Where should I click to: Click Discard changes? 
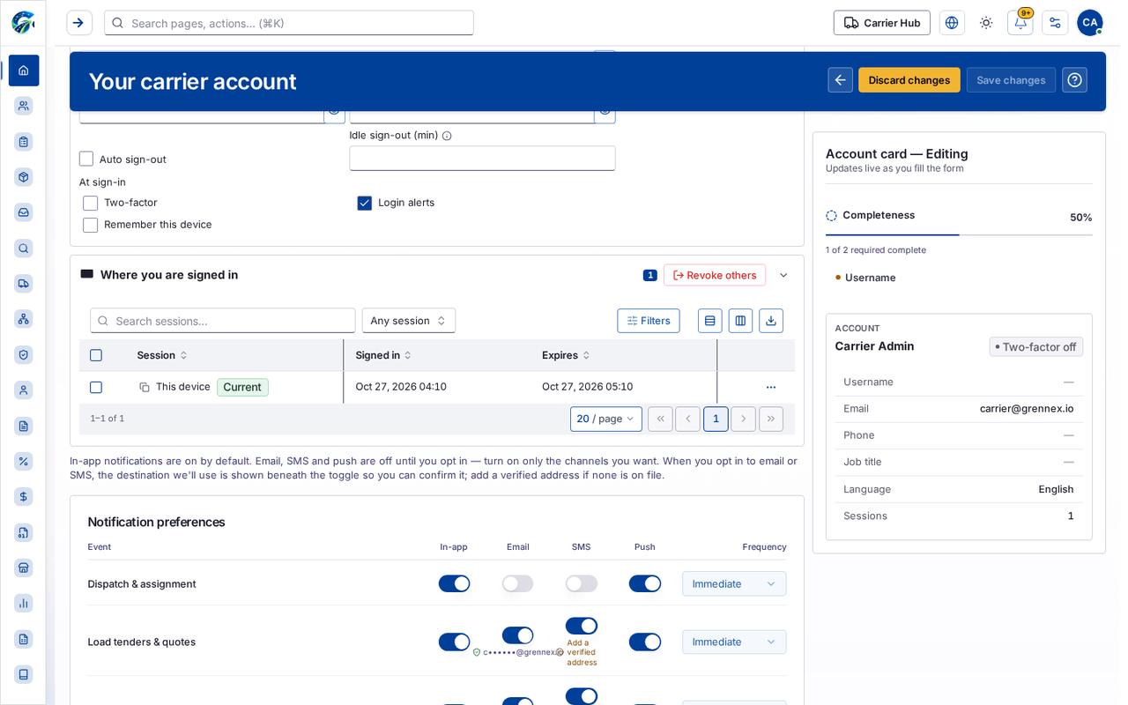(x=909, y=80)
